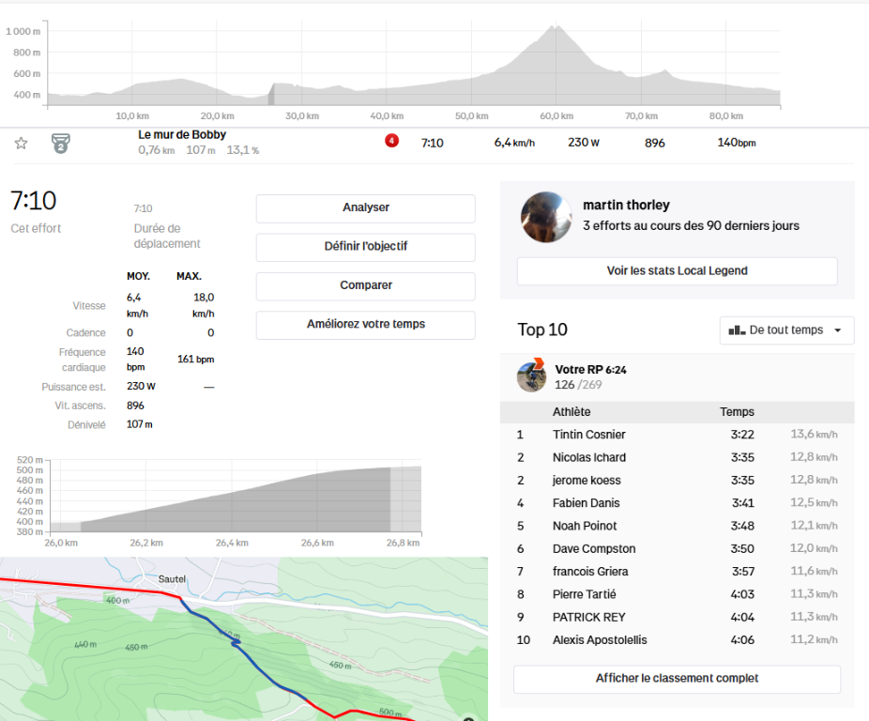Click Afficher le classement complet
869x721 pixels.
[678, 679]
